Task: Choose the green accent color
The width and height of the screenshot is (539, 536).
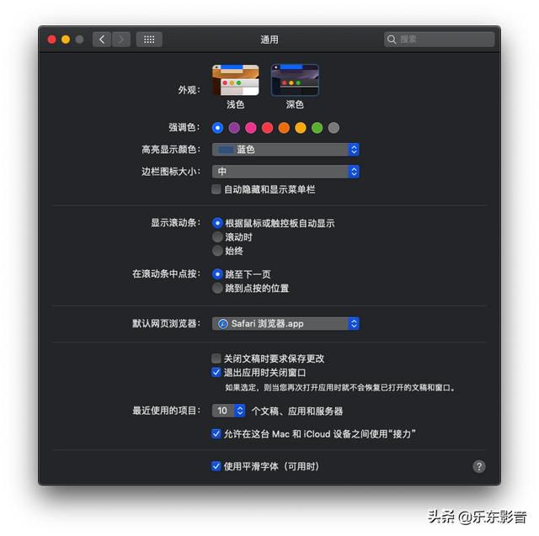Action: click(x=317, y=128)
